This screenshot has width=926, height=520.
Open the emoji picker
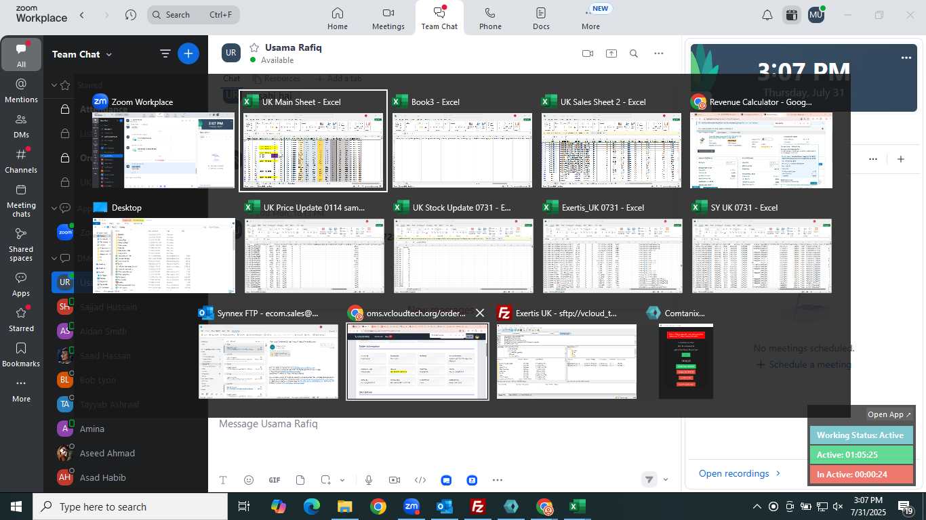click(249, 480)
